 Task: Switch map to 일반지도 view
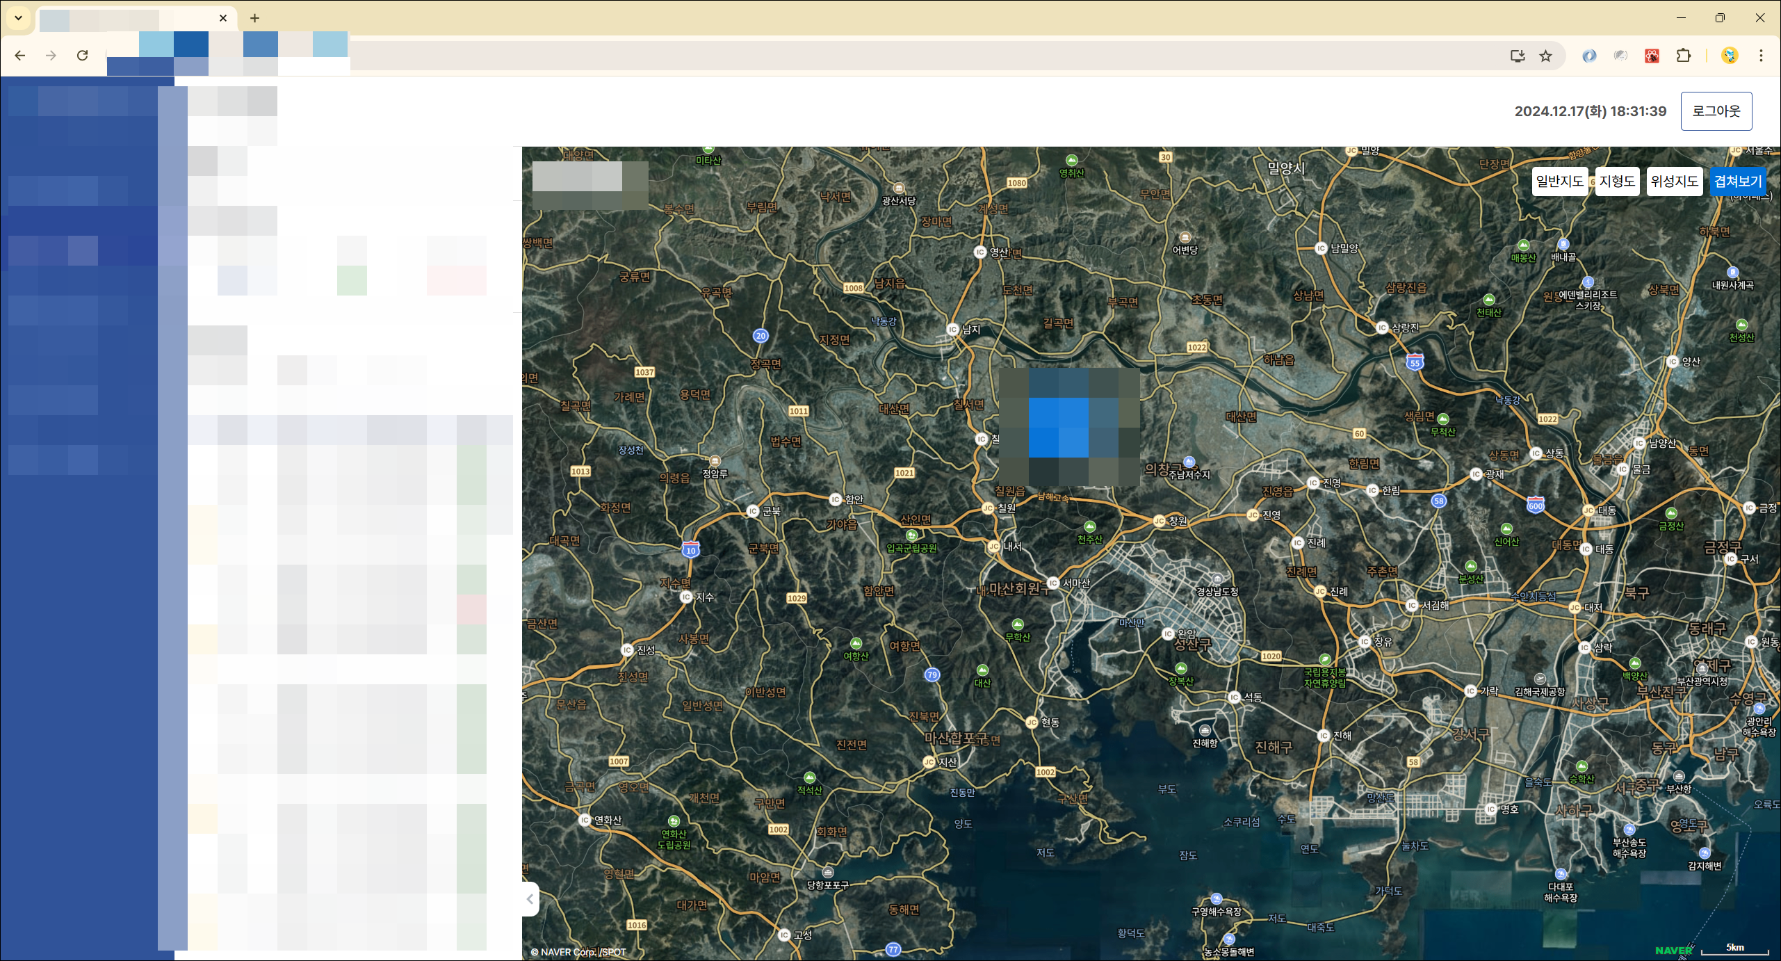point(1559,181)
